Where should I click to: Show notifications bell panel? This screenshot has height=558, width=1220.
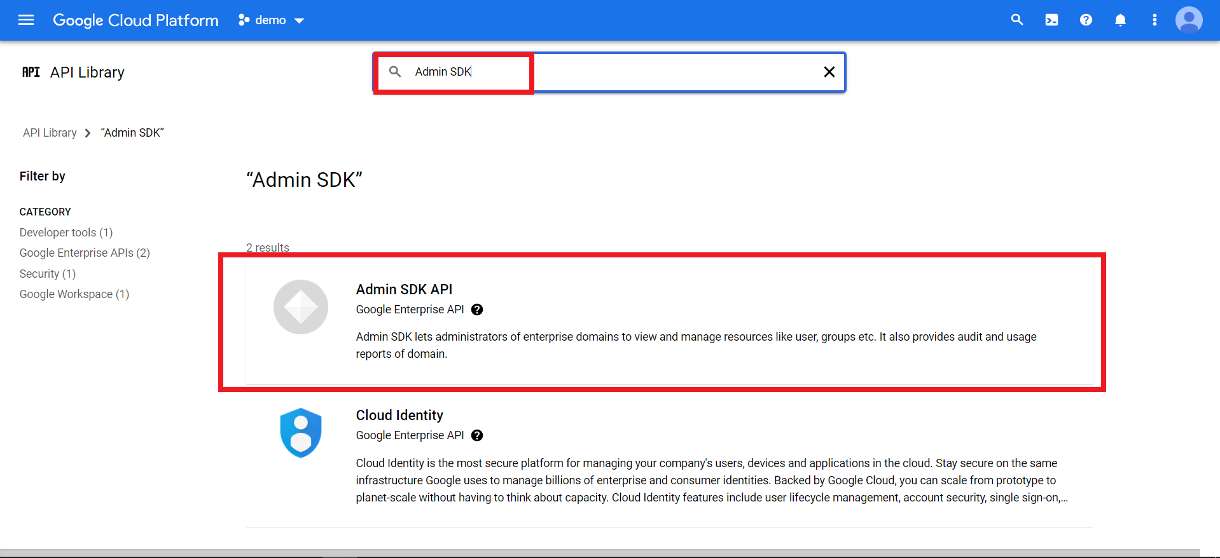point(1120,20)
